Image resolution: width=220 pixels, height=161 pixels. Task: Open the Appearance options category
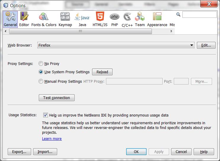coord(157,19)
